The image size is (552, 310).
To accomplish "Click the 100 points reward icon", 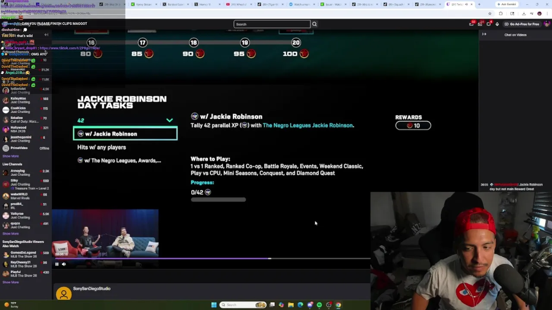I will pos(304,54).
